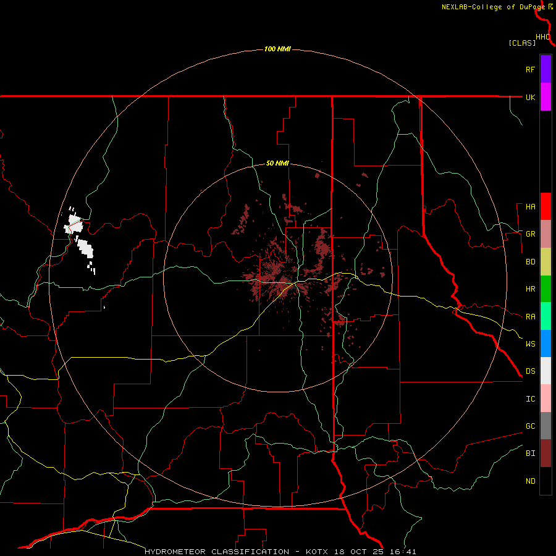Click the HHC product code label
The height and width of the screenshot is (556, 556).
click(x=543, y=37)
